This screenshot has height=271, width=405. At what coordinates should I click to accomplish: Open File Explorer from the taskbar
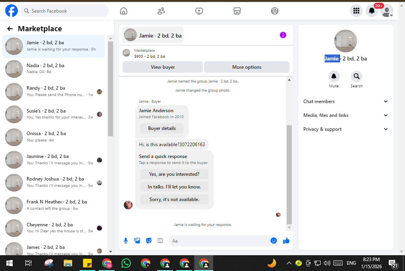click(x=68, y=263)
